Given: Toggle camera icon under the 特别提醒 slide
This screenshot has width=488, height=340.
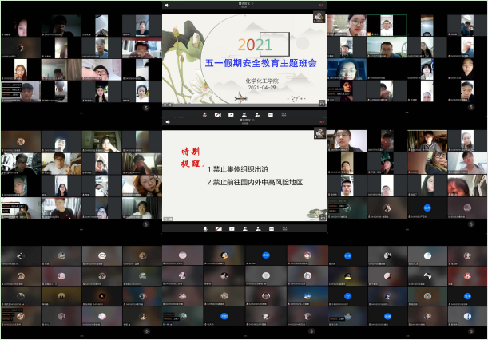Looking at the screenshot, I should pyautogui.click(x=217, y=229).
